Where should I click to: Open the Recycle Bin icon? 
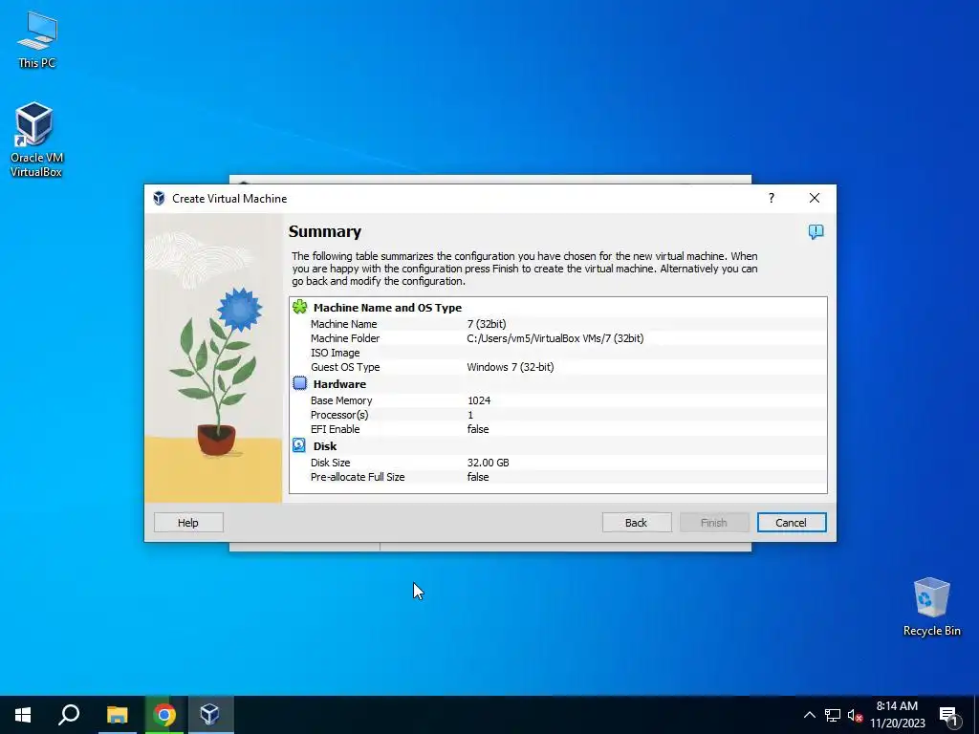[931, 607]
